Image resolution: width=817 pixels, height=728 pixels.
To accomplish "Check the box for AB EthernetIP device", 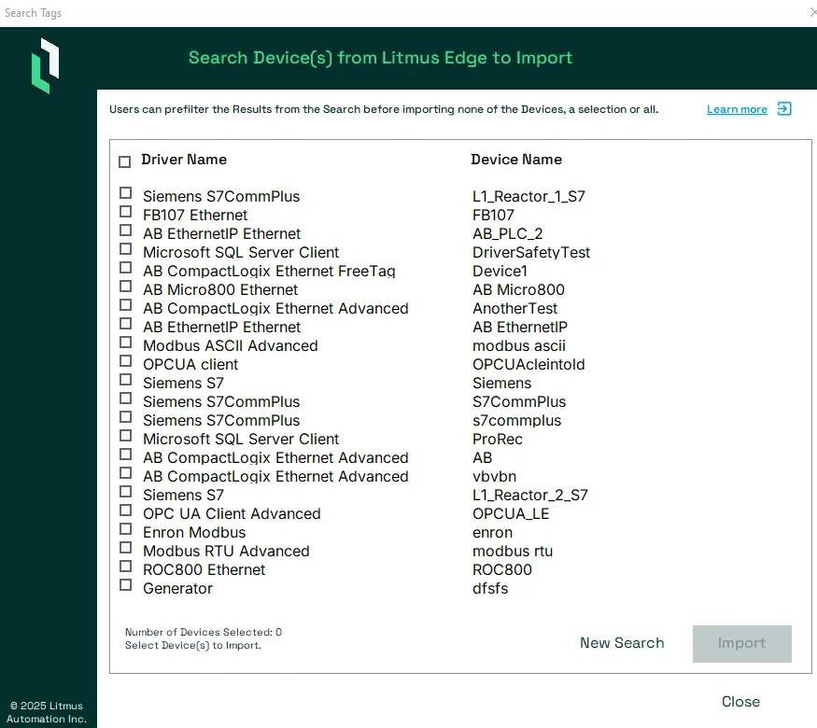I will [125, 324].
